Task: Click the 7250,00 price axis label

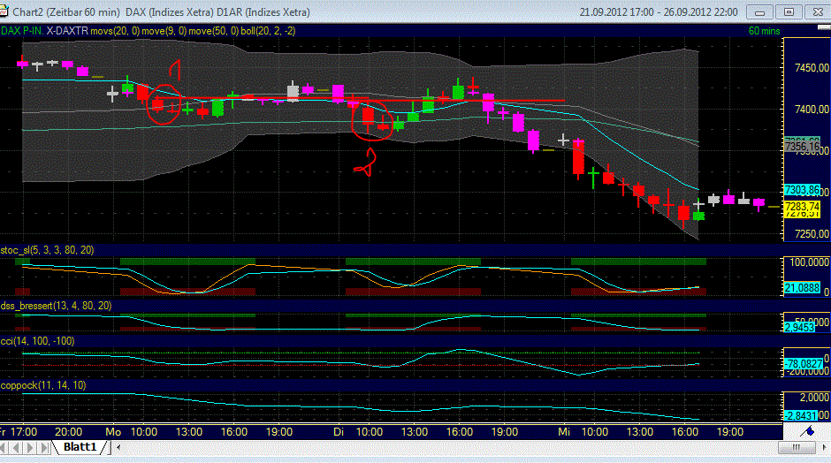Action: tap(812, 233)
